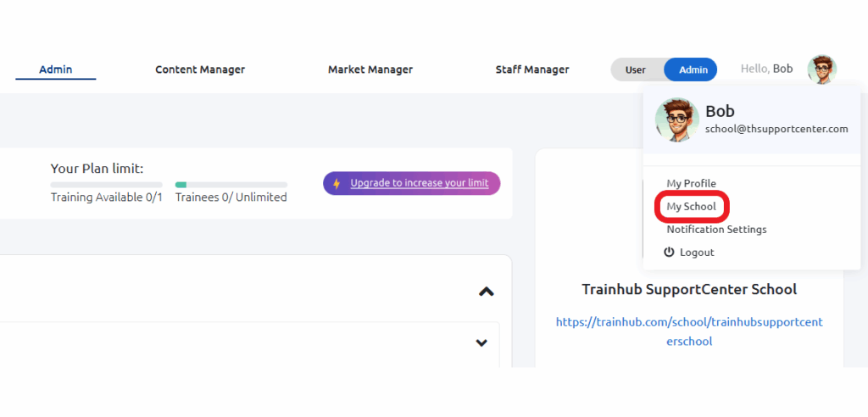Screen dimensions: 868x417
Task: Click the large Bob avatar in the dropdown
Action: 677,120
